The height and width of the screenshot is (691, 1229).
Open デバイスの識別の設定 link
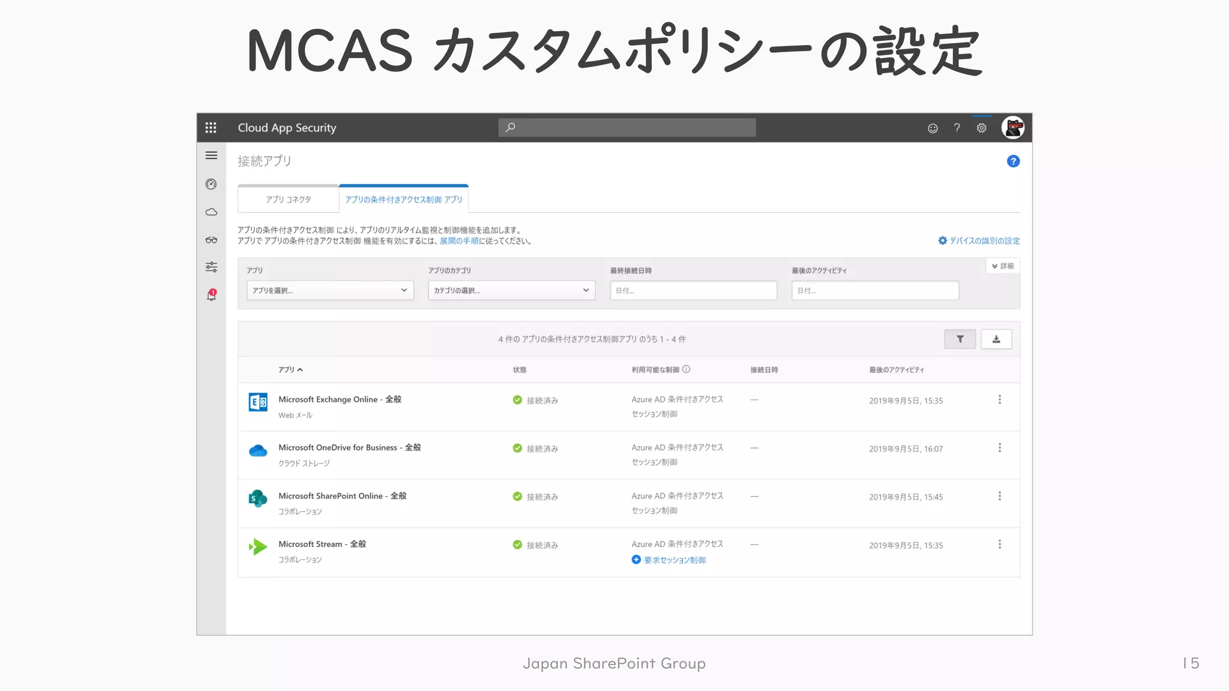[x=979, y=241]
